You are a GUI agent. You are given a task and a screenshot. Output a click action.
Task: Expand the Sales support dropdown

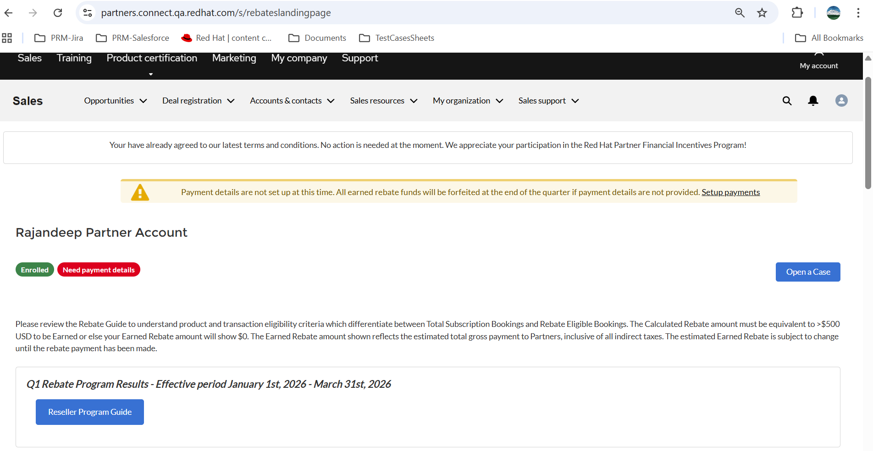[x=549, y=101]
